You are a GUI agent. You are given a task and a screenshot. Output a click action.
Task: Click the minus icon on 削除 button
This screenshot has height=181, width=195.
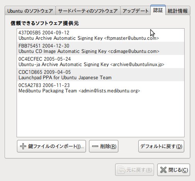pos(95,146)
